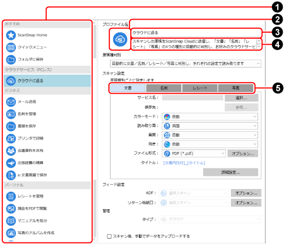The image size is (287, 250).
Task: Expand the ファイル形式 PDF dropdown
Action: (194, 154)
